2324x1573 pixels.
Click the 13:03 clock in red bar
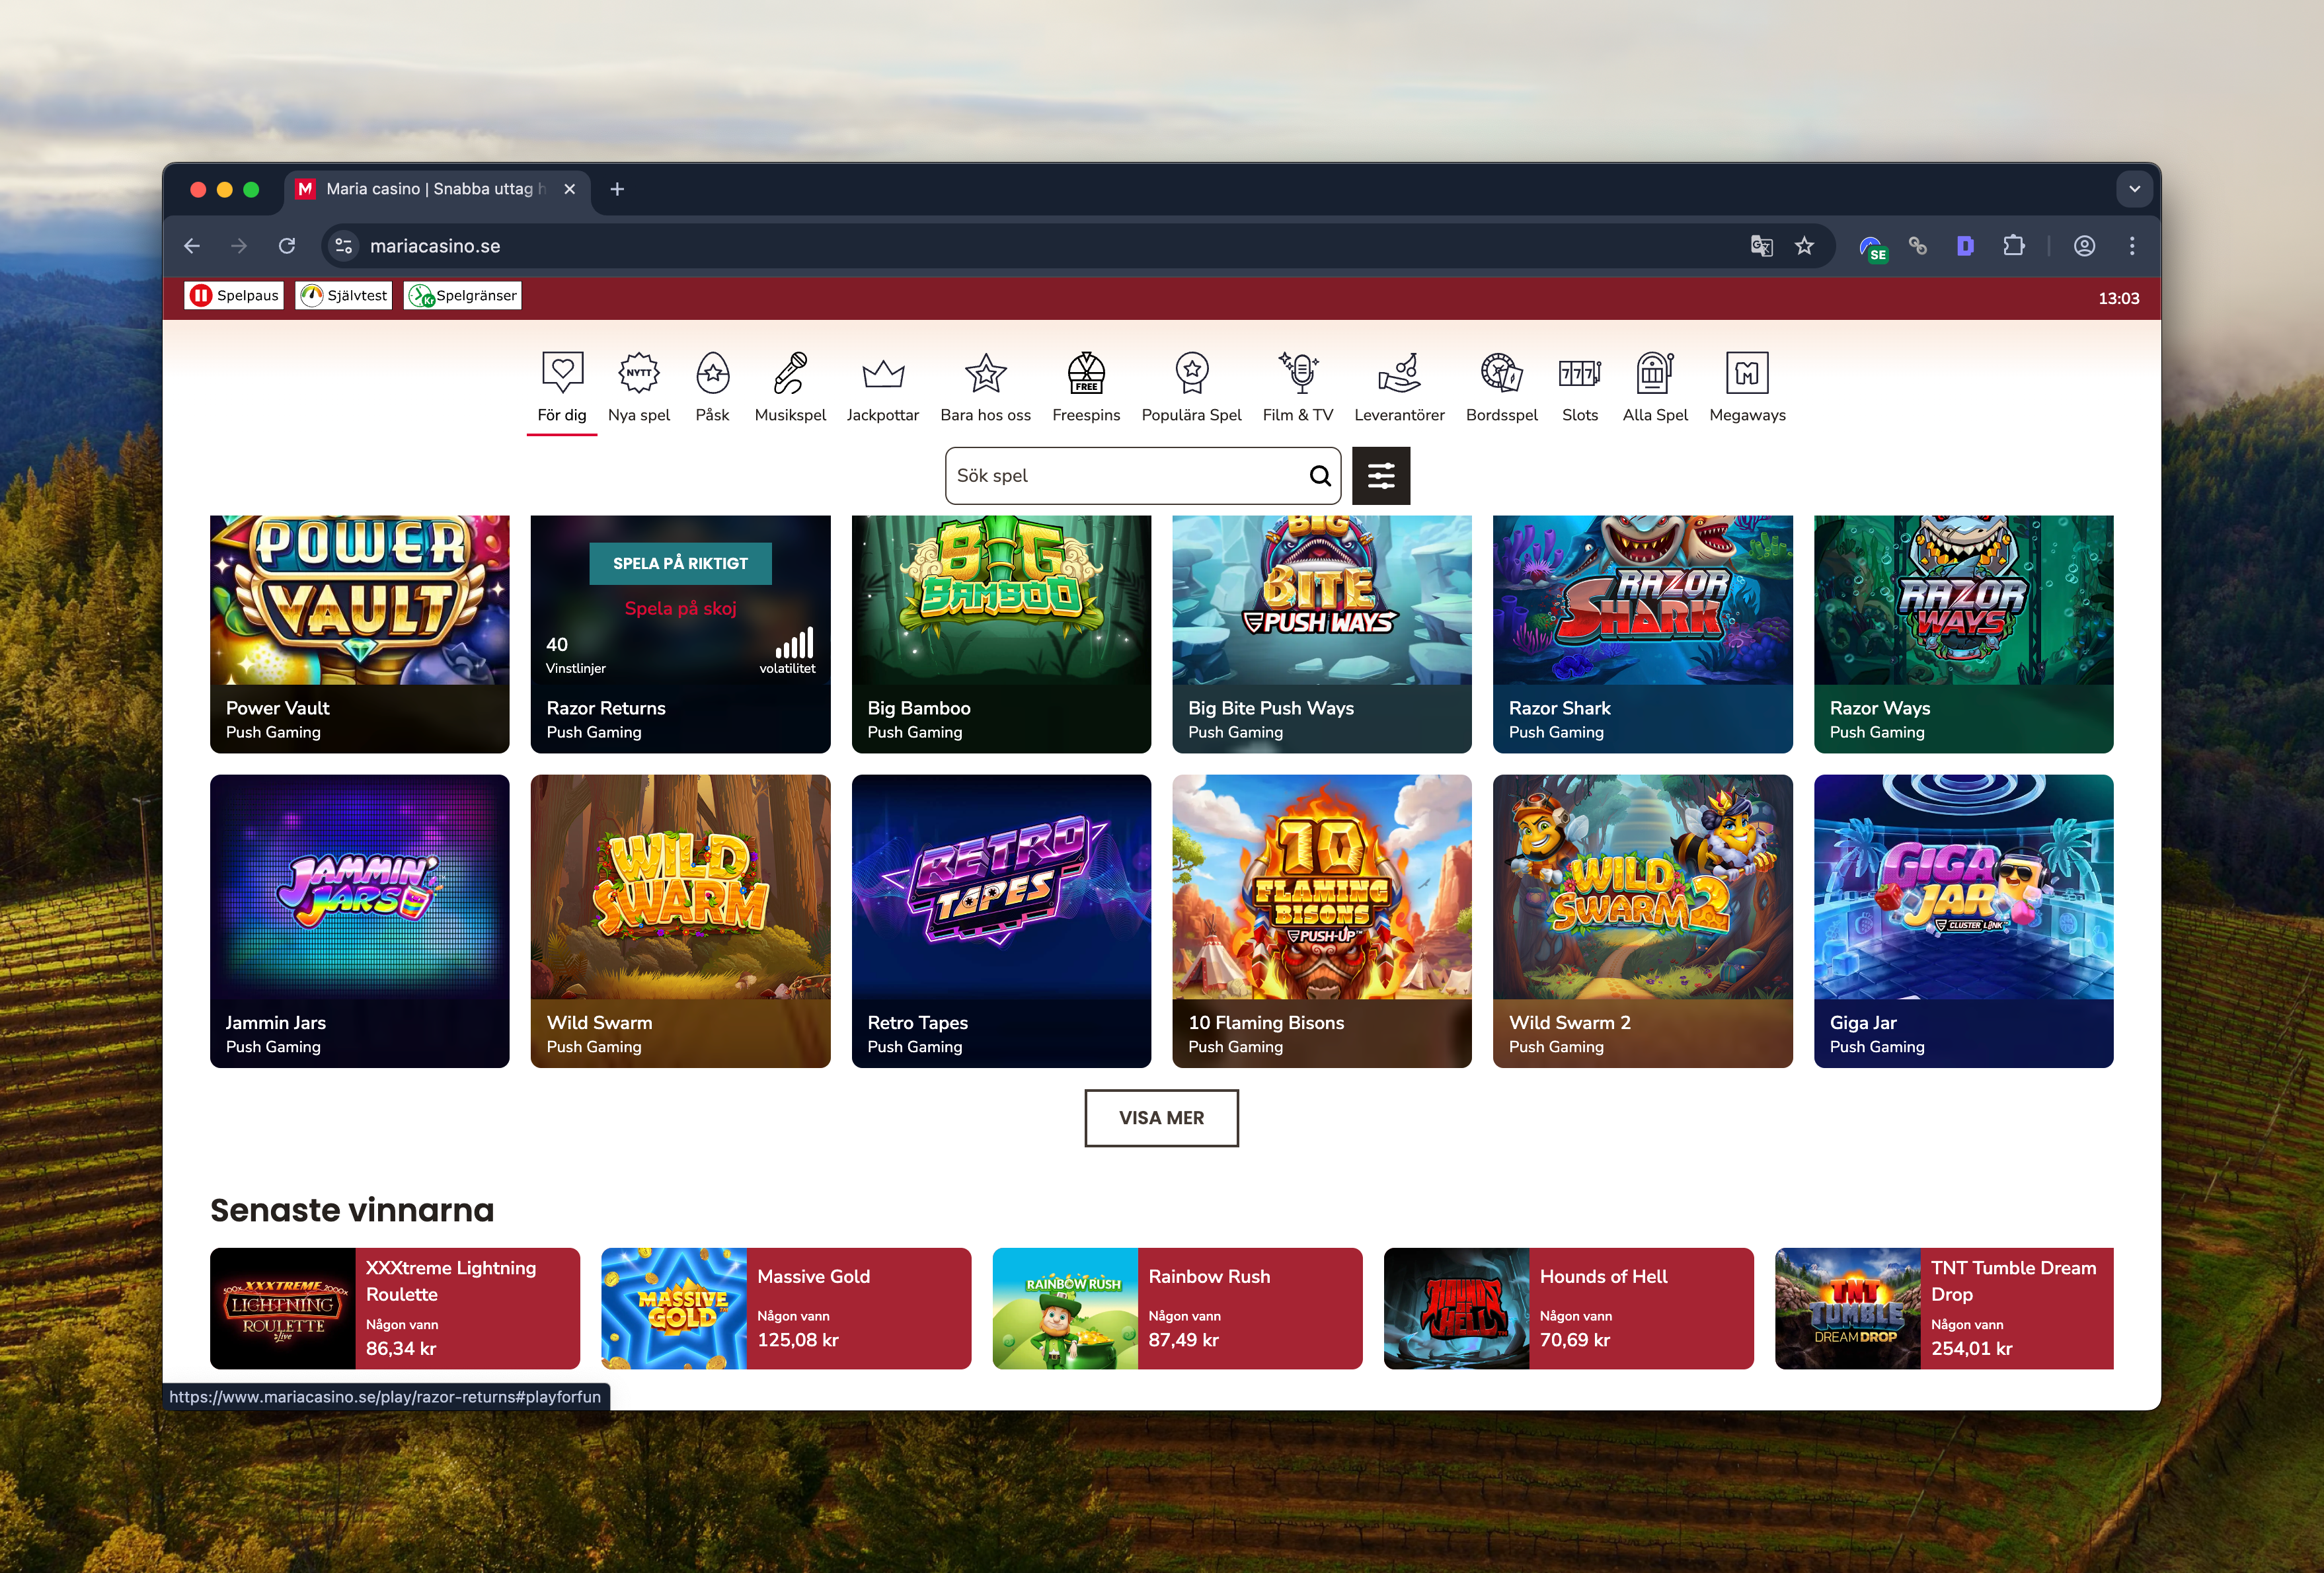click(x=2118, y=298)
